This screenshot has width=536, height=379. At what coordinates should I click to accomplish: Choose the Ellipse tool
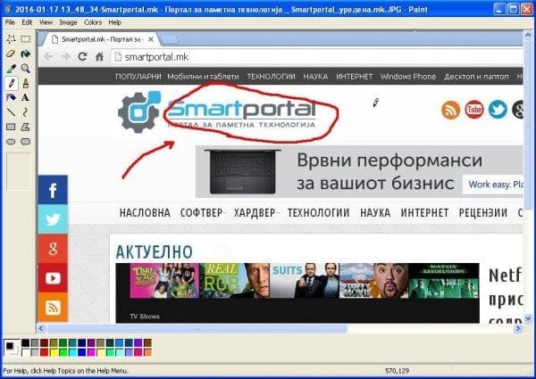click(x=11, y=142)
